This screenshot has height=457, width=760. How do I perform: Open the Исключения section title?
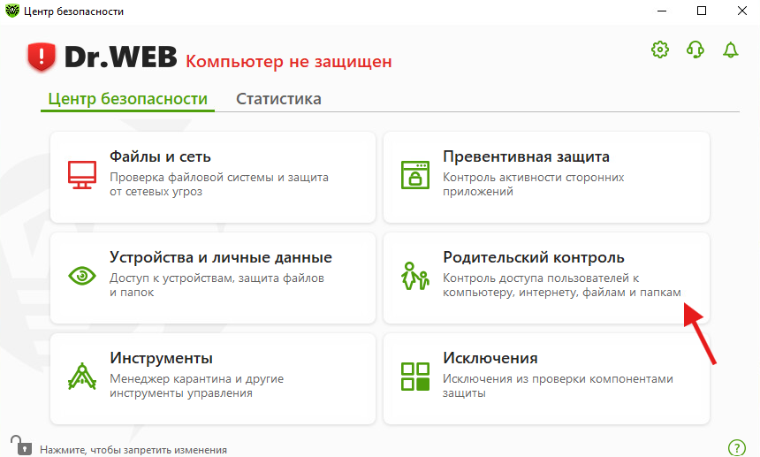(x=490, y=358)
